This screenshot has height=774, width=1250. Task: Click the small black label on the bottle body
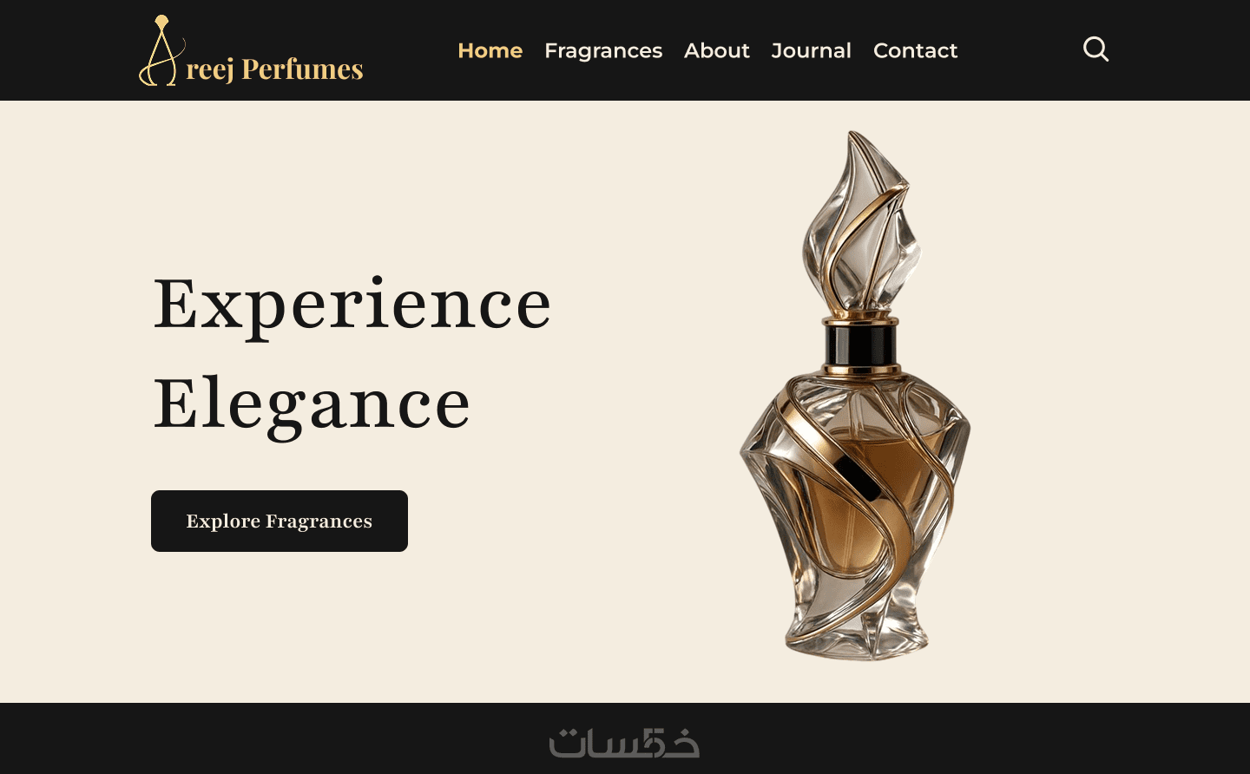coord(858,477)
